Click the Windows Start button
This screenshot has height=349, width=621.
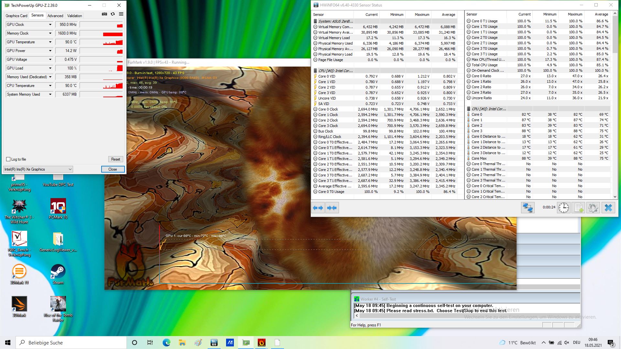pos(8,343)
